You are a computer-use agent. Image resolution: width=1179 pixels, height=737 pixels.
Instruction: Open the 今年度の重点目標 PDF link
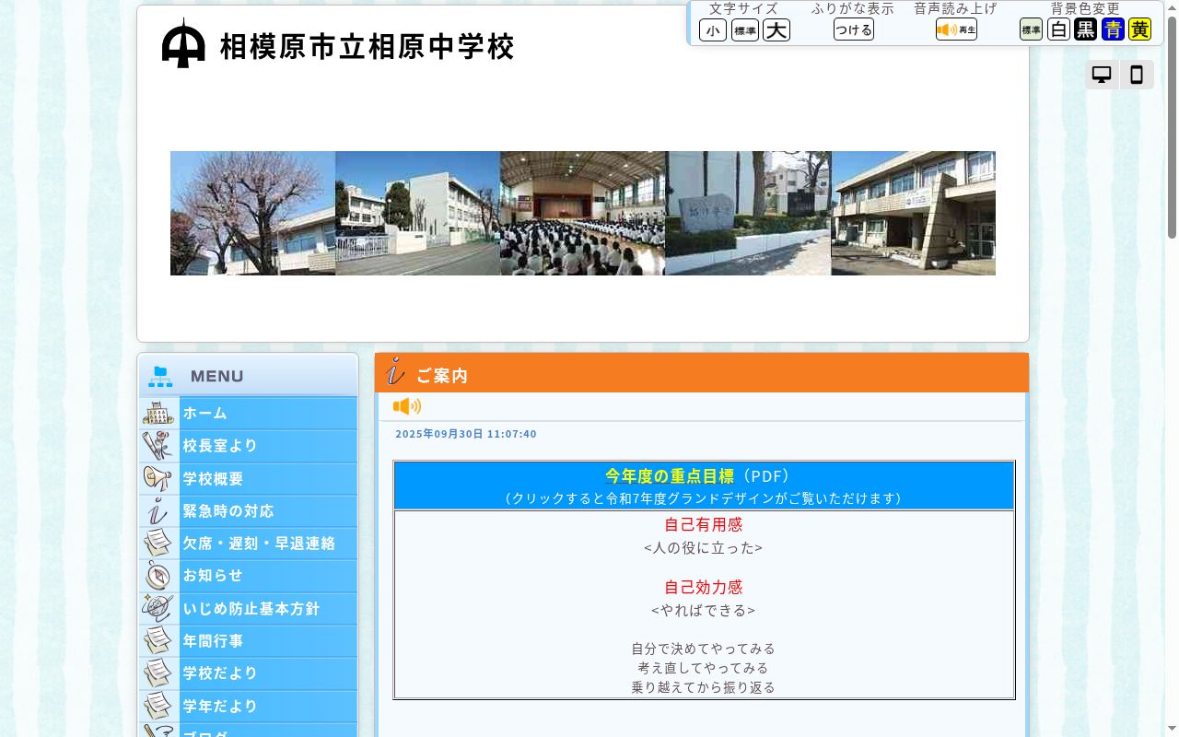pos(670,476)
